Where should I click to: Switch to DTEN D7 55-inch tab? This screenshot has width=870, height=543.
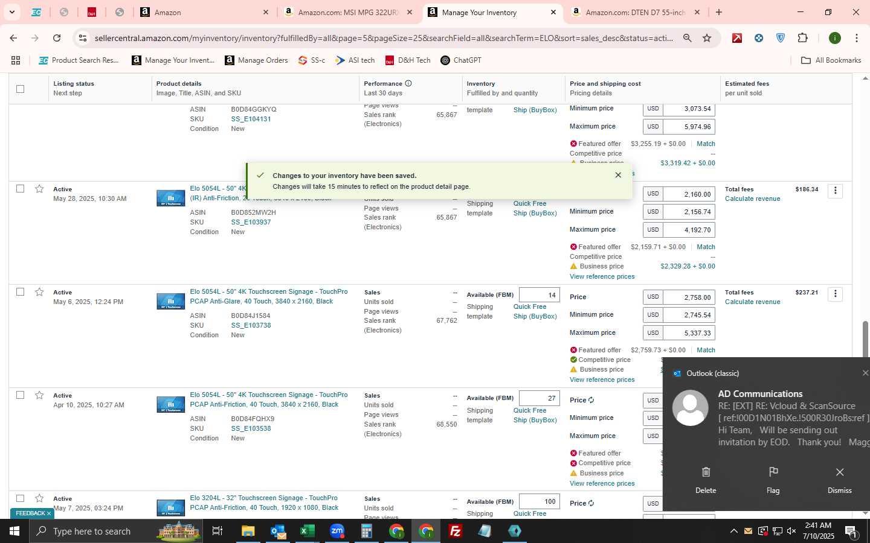coord(636,12)
